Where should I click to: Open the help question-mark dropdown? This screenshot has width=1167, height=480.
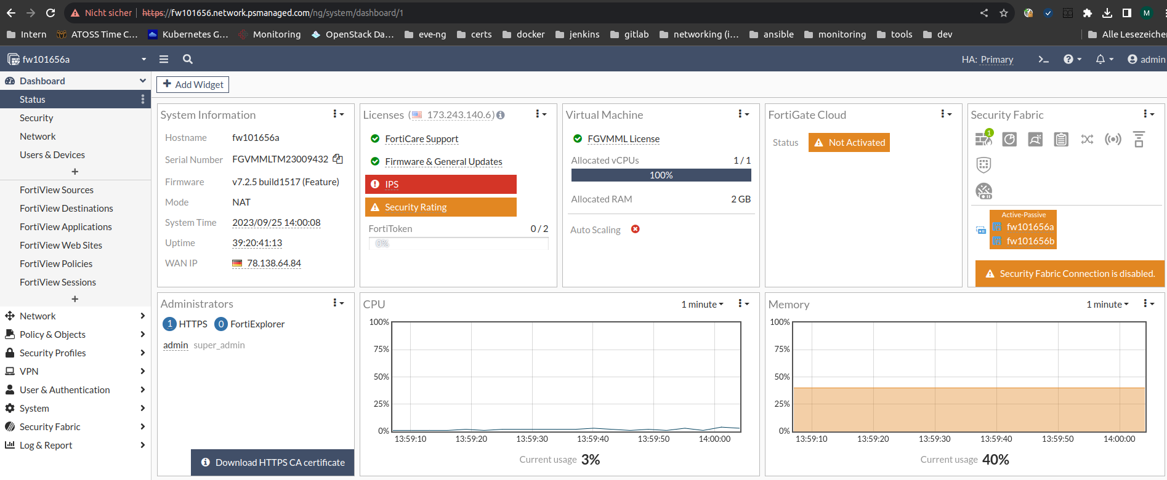click(1072, 59)
